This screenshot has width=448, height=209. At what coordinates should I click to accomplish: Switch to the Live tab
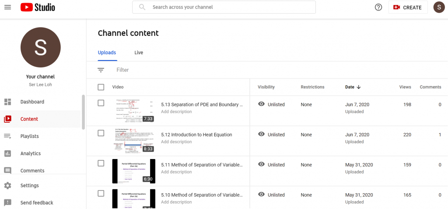coord(139,53)
